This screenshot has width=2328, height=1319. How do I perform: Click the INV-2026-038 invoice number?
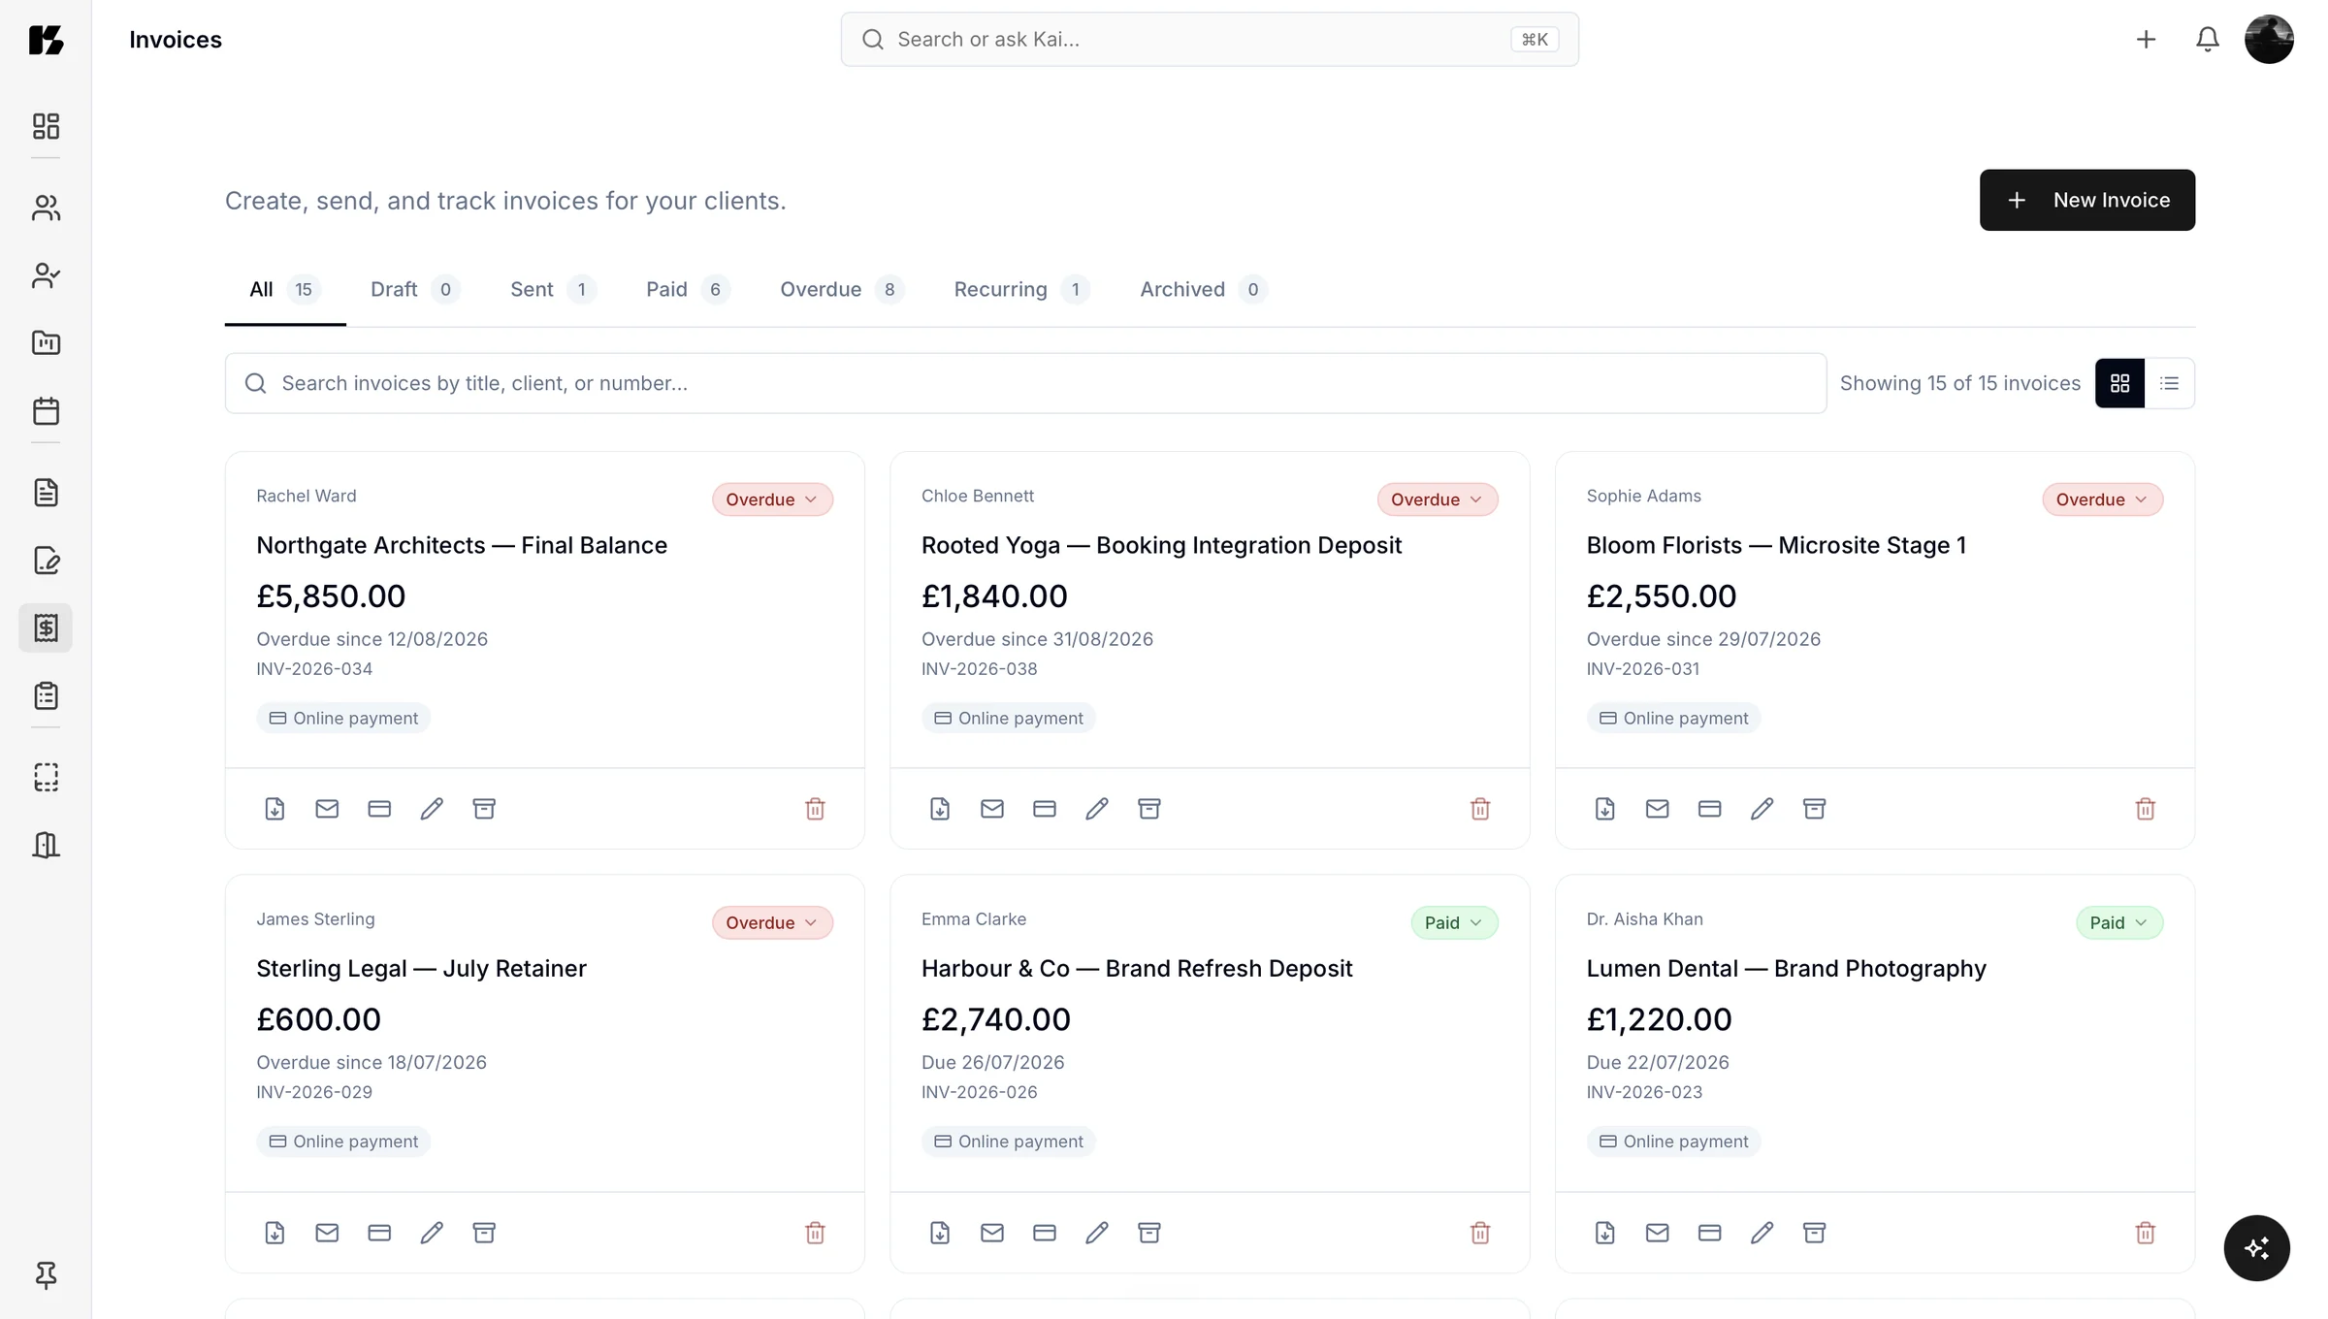[x=979, y=669]
